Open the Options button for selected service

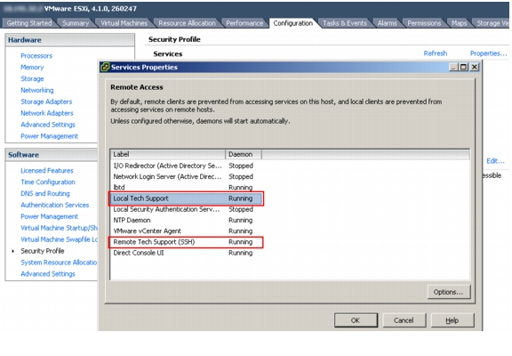pyautogui.click(x=449, y=292)
